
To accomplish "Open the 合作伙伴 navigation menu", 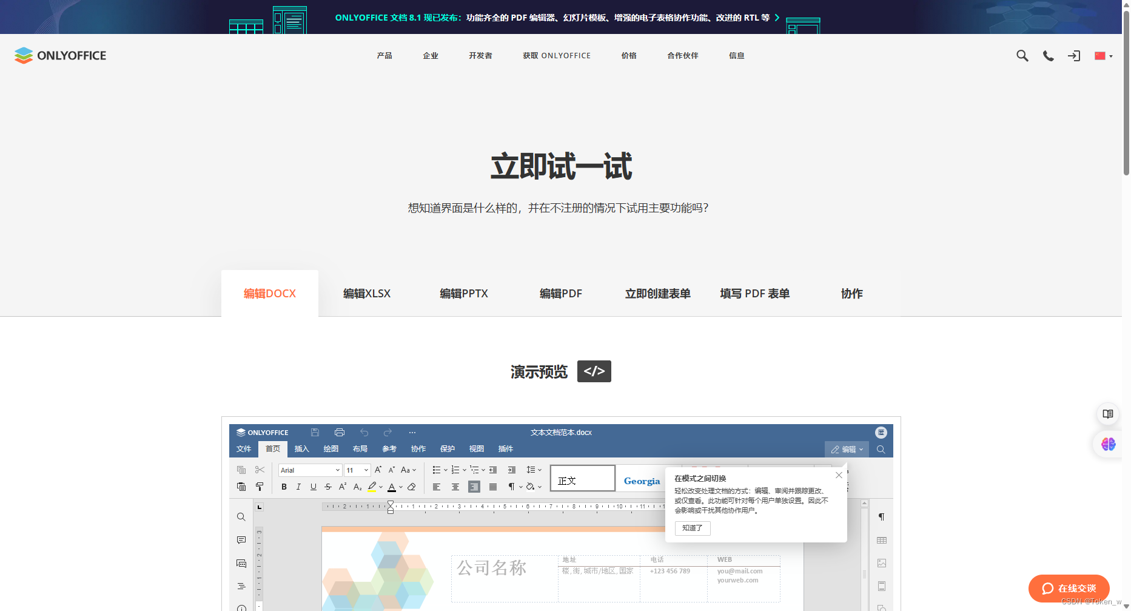I will coord(683,55).
